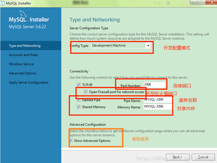Viewport: 217px width, 163px height.
Task: Maximize the MySQL Installer window
Action: pyautogui.click(x=202, y=2)
